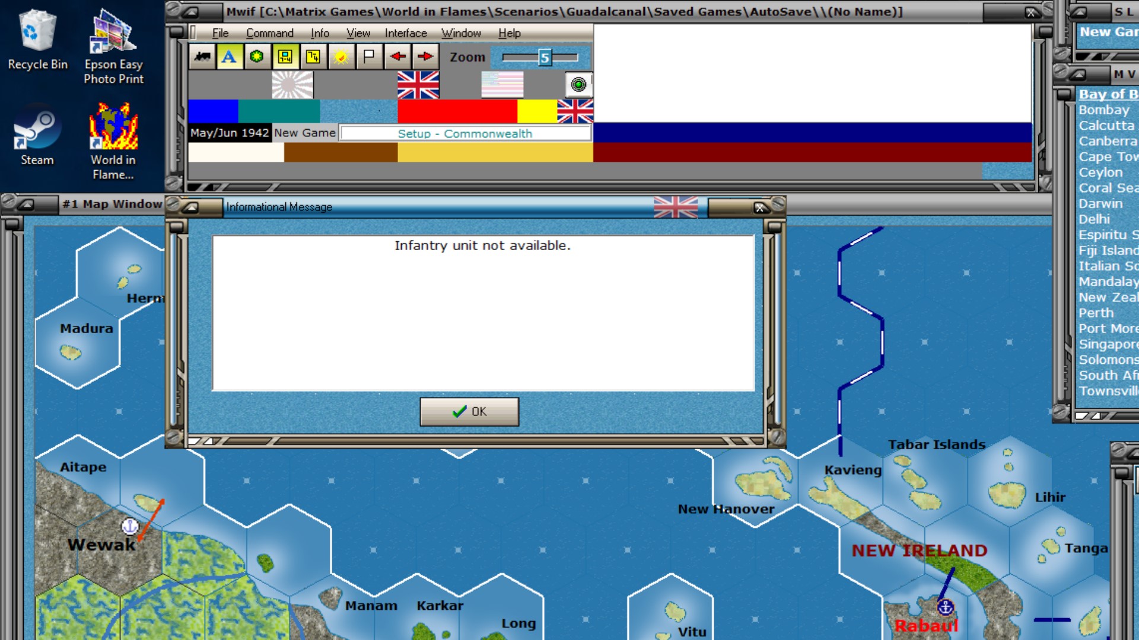Click the May/Jun 1942 date label

click(x=230, y=133)
